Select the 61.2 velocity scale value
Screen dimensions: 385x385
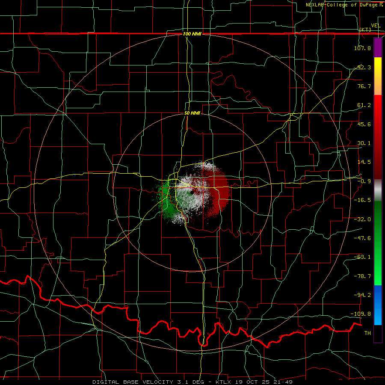pos(364,105)
